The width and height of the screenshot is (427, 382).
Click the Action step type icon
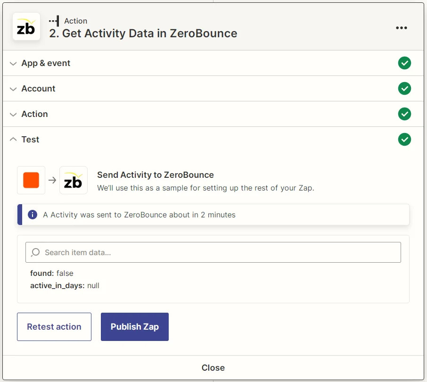[54, 21]
